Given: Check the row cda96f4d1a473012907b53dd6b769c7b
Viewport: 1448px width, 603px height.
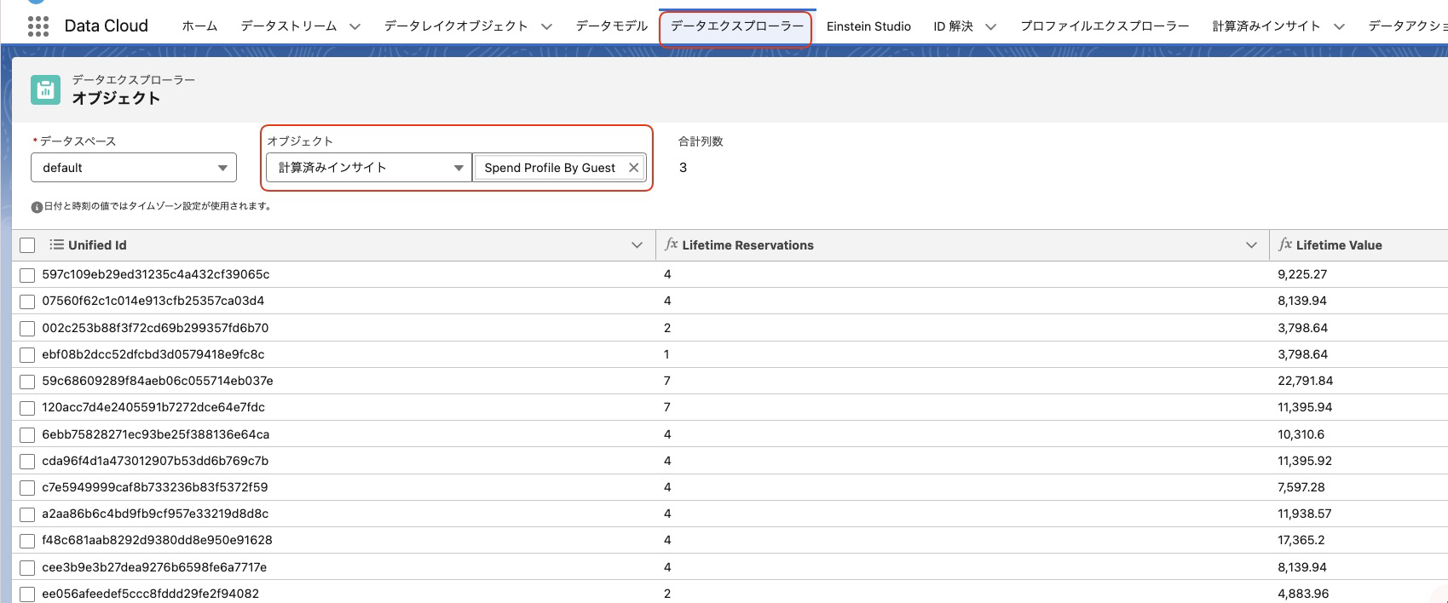Looking at the screenshot, I should point(27,462).
